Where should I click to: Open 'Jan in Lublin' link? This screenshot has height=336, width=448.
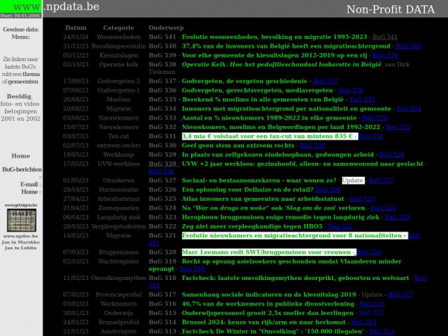click(x=21, y=248)
